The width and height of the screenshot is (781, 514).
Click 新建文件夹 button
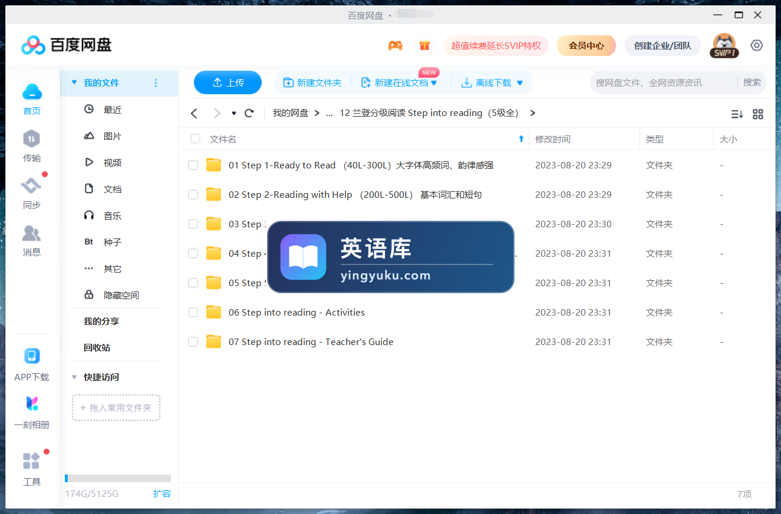pos(312,83)
